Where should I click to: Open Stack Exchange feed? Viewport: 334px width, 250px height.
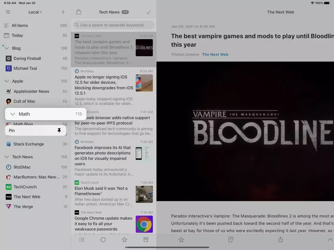(x=36, y=144)
